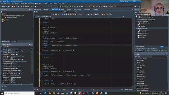
Task: Open the Model View tab
Action: [x=148, y=51]
